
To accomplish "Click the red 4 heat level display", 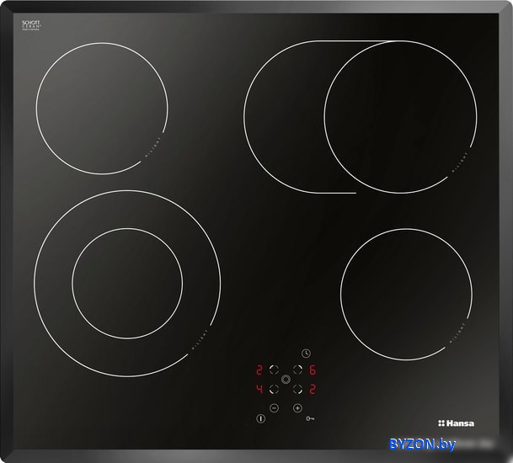I will (x=259, y=389).
